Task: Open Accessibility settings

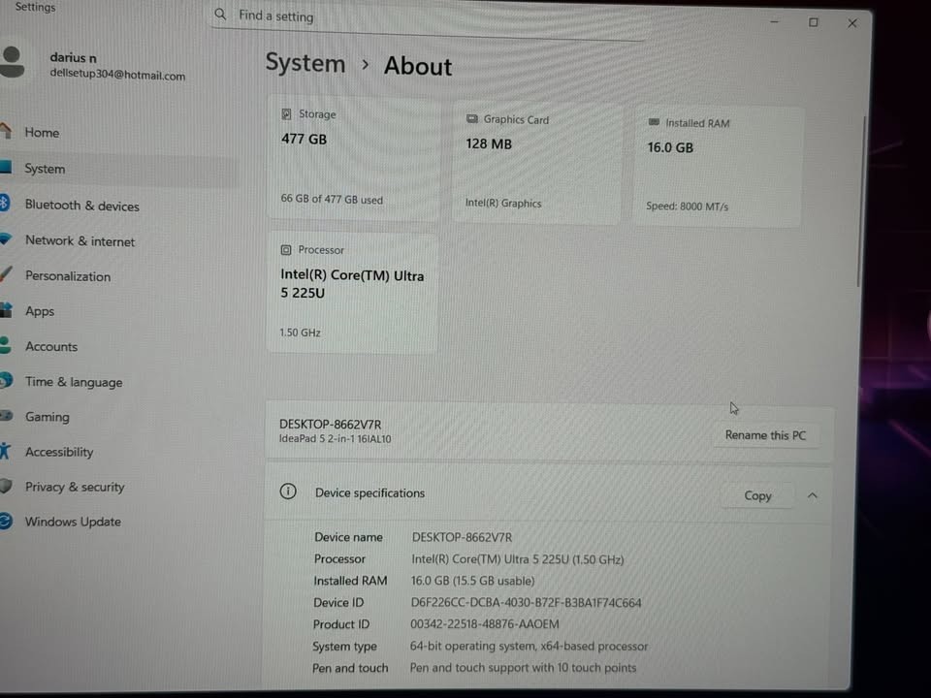Action: coord(59,452)
